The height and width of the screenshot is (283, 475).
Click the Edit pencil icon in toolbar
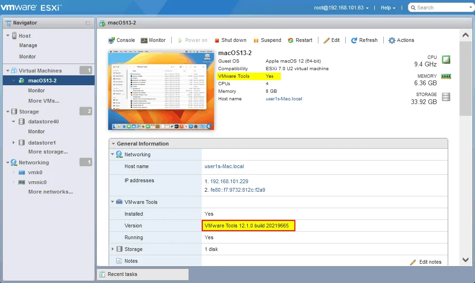(x=326, y=40)
